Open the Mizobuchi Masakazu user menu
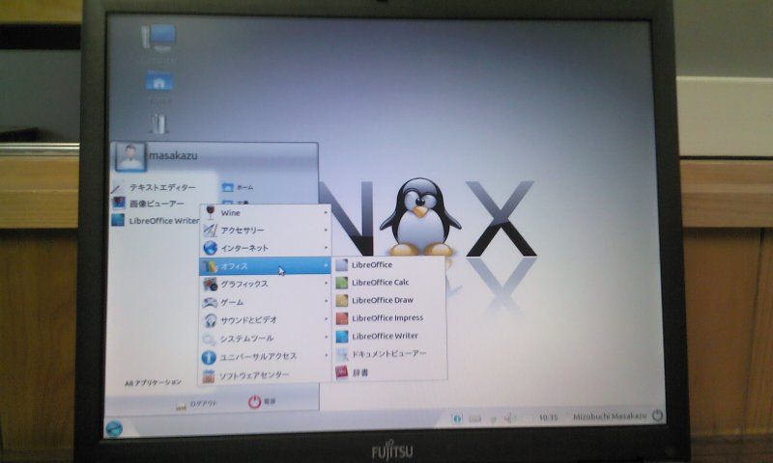 [x=610, y=417]
